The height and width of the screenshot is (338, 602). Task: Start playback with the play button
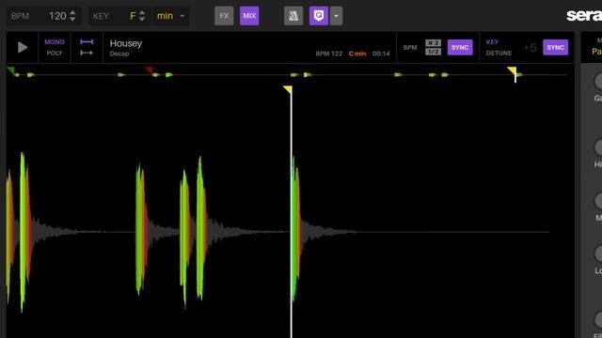point(23,47)
